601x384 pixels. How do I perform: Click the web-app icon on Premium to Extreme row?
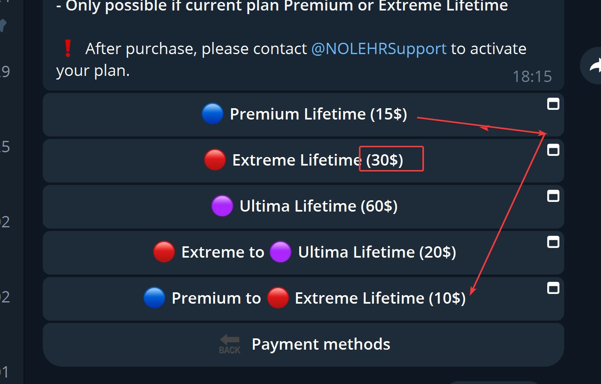553,288
